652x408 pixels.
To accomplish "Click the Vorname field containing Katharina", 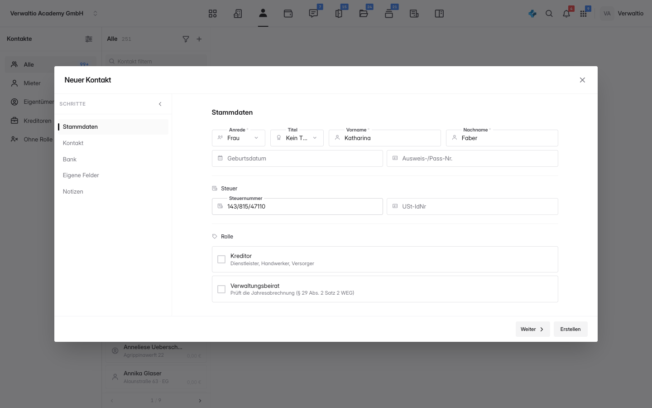I will tap(385, 138).
